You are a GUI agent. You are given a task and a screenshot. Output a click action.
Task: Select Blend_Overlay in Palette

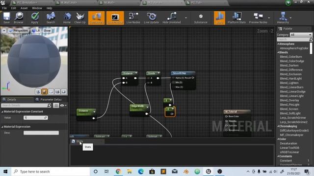[289, 100]
